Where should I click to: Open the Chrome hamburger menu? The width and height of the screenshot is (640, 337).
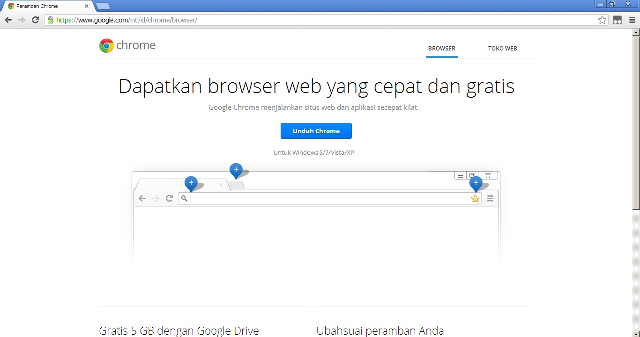click(x=632, y=20)
